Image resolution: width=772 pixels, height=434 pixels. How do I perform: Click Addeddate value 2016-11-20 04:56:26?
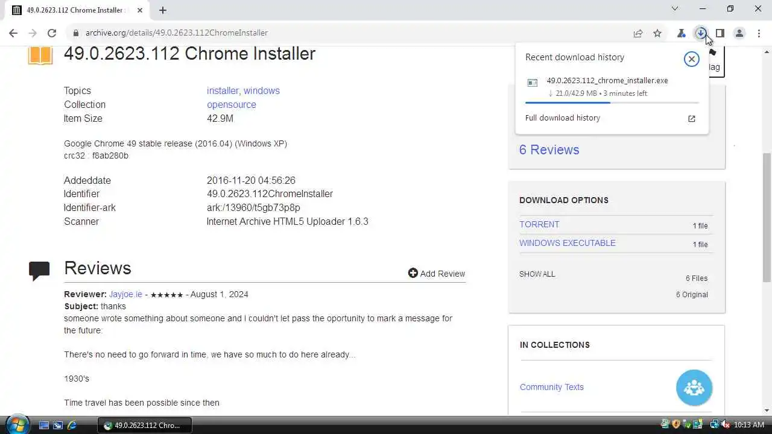(x=251, y=180)
